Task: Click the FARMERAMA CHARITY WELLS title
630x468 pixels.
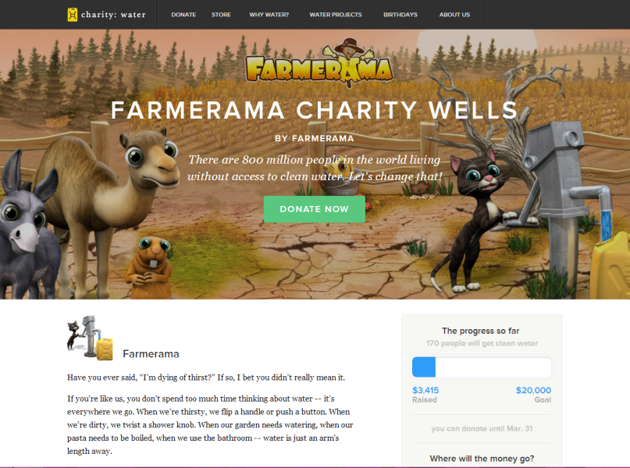Action: (314, 110)
